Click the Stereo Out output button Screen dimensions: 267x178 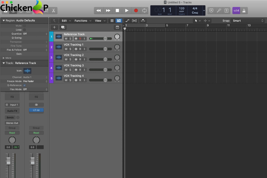click(12, 123)
